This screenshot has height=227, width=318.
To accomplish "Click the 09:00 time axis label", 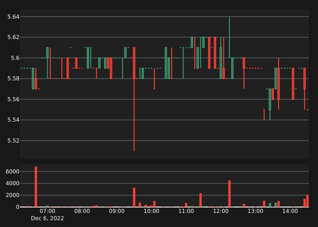I will click(x=117, y=211).
